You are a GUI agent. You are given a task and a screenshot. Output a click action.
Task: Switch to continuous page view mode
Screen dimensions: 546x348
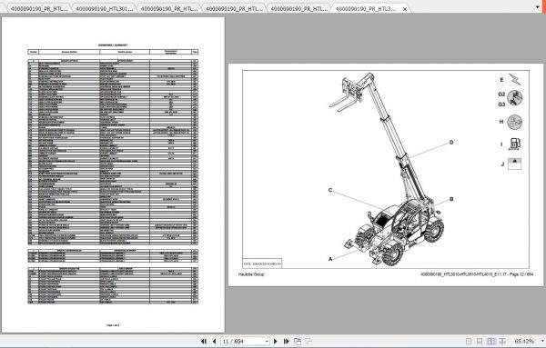click(480, 342)
